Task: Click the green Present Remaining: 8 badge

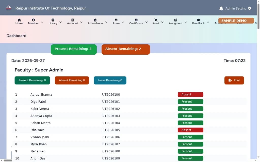Action: point(74,49)
